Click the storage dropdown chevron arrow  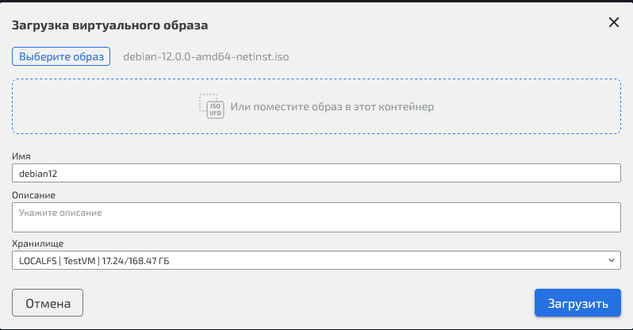point(611,259)
